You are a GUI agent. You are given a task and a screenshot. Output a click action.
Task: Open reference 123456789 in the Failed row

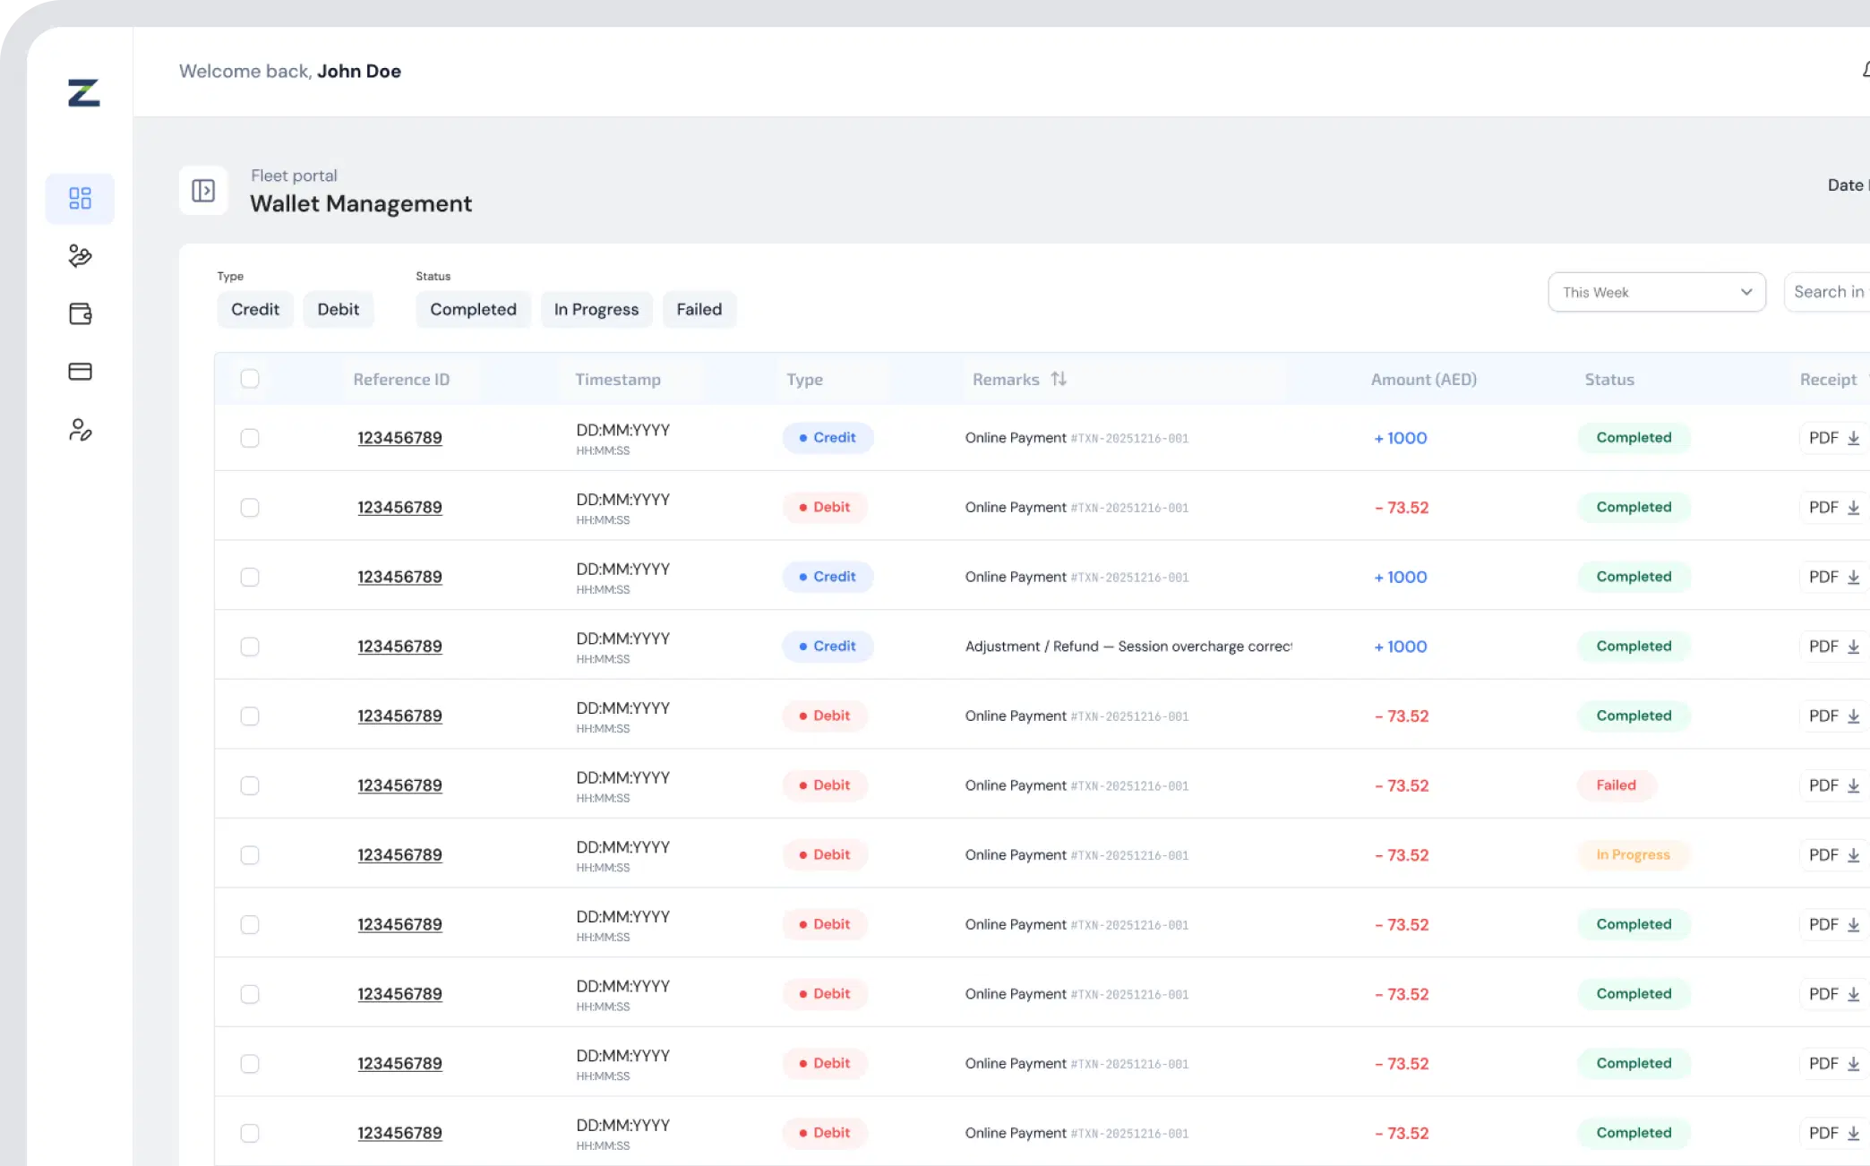pyautogui.click(x=400, y=785)
